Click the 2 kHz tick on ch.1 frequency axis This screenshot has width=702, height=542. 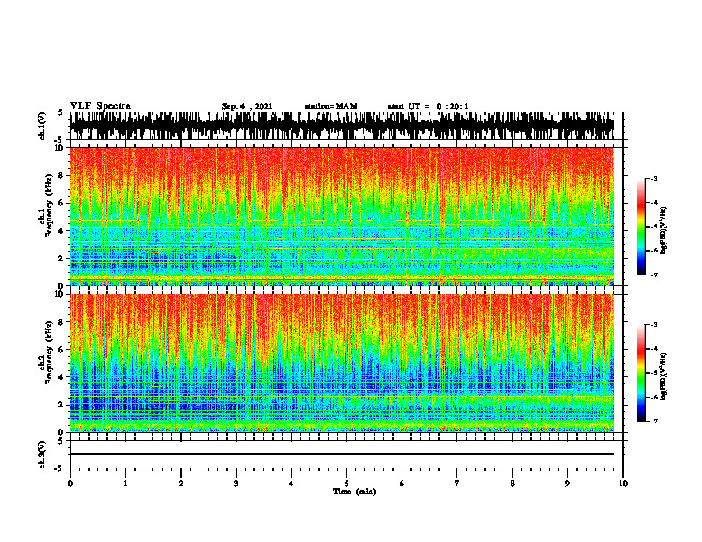63,259
